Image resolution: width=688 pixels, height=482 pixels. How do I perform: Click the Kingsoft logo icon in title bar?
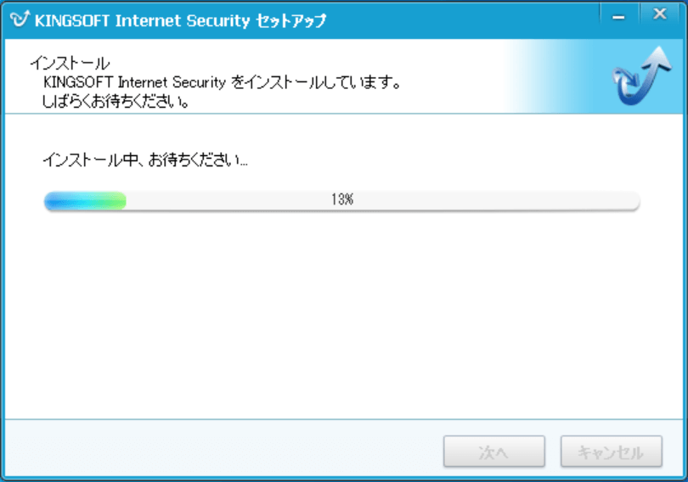[x=19, y=20]
